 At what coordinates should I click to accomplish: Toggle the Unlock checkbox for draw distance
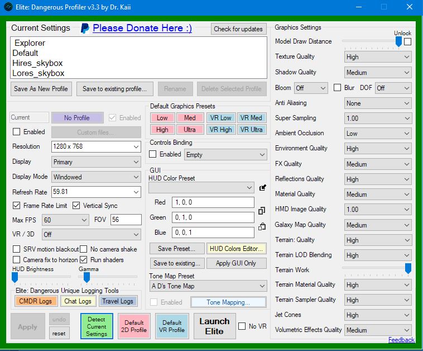coord(407,41)
